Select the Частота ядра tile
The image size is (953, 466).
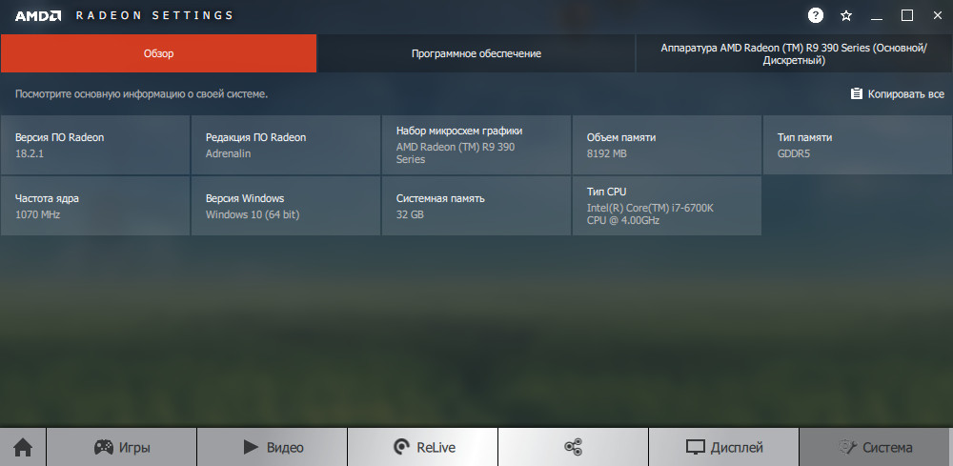[95, 206]
